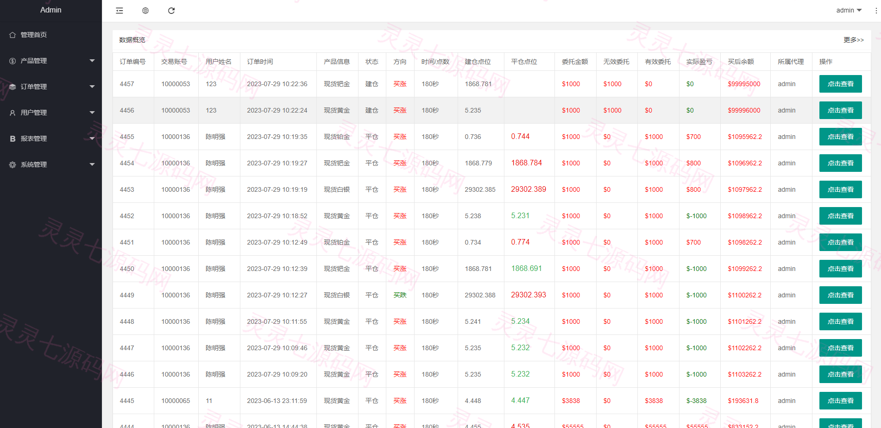
Task: Click the 实际盈亏 column header
Action: point(699,62)
